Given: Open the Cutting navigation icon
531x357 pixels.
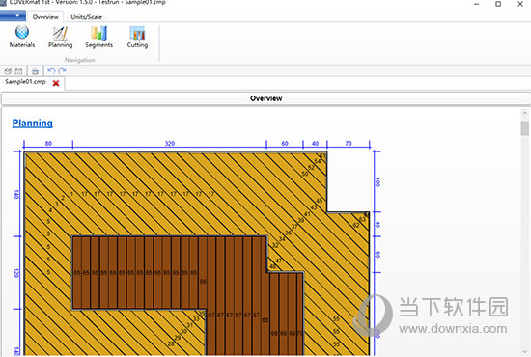Looking at the screenshot, I should (137, 37).
